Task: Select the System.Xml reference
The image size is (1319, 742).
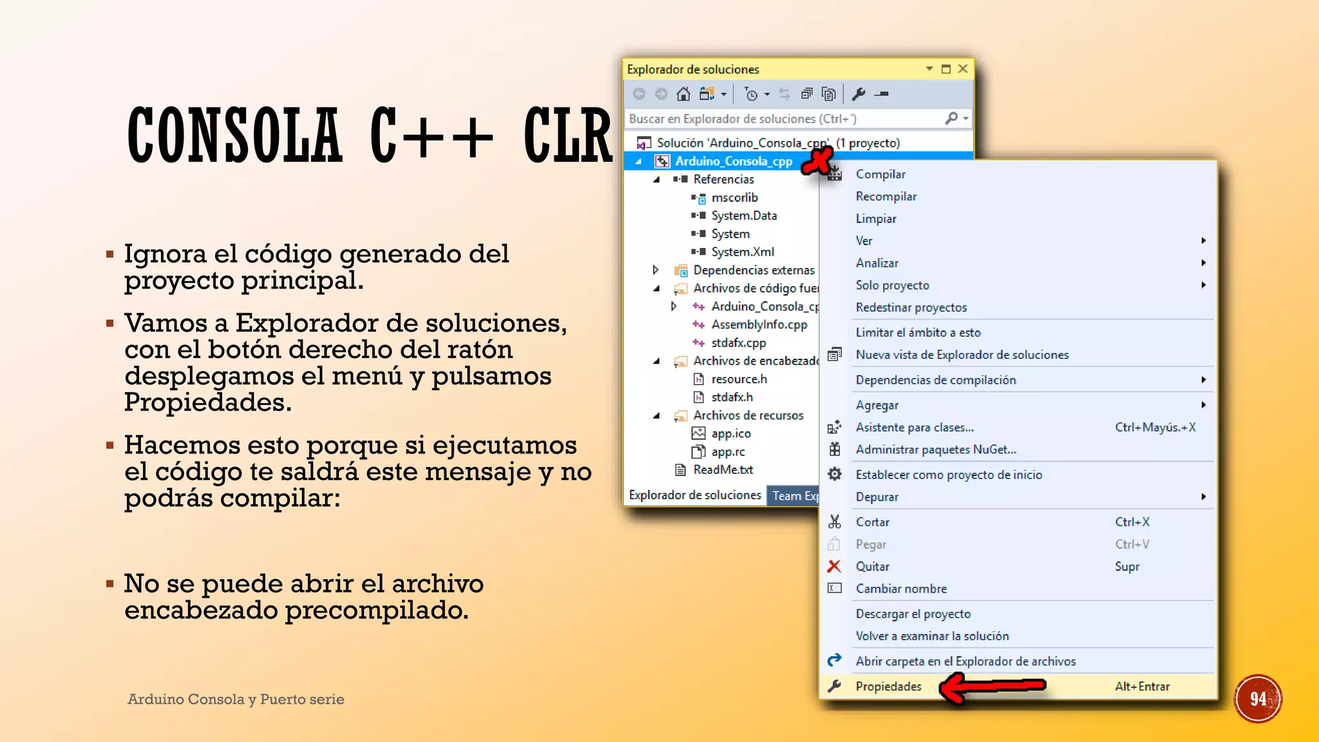Action: 743,252
